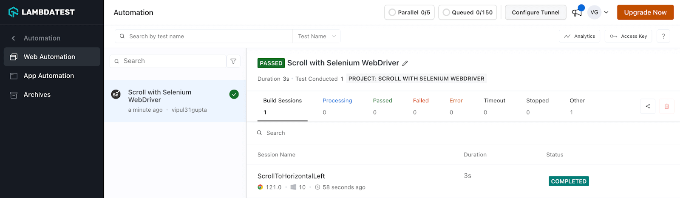Open Archives in sidebar
The height and width of the screenshot is (198, 680).
(37, 95)
